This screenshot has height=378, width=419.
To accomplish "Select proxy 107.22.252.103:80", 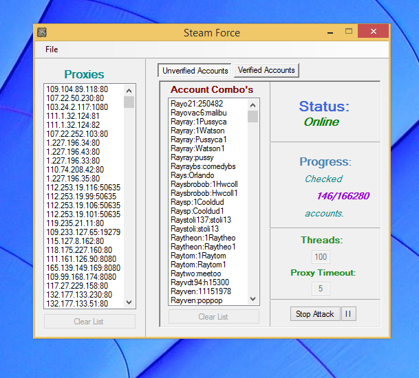I will point(77,134).
